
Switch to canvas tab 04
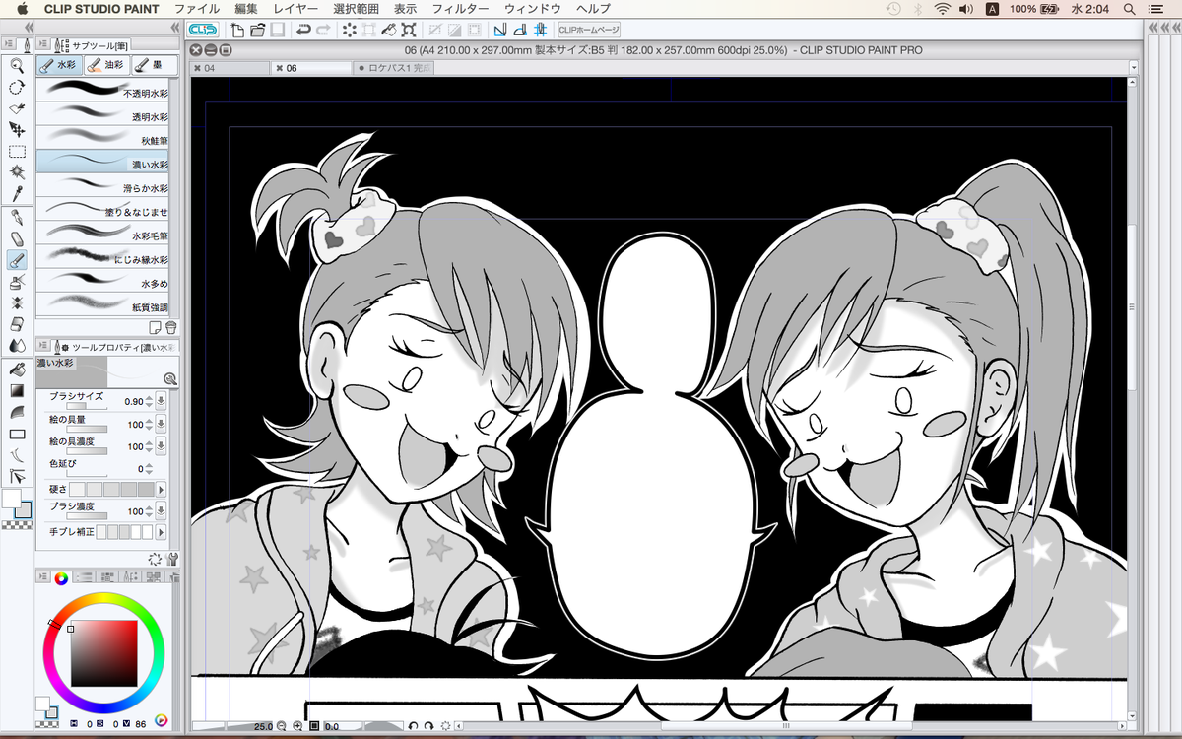coord(230,68)
